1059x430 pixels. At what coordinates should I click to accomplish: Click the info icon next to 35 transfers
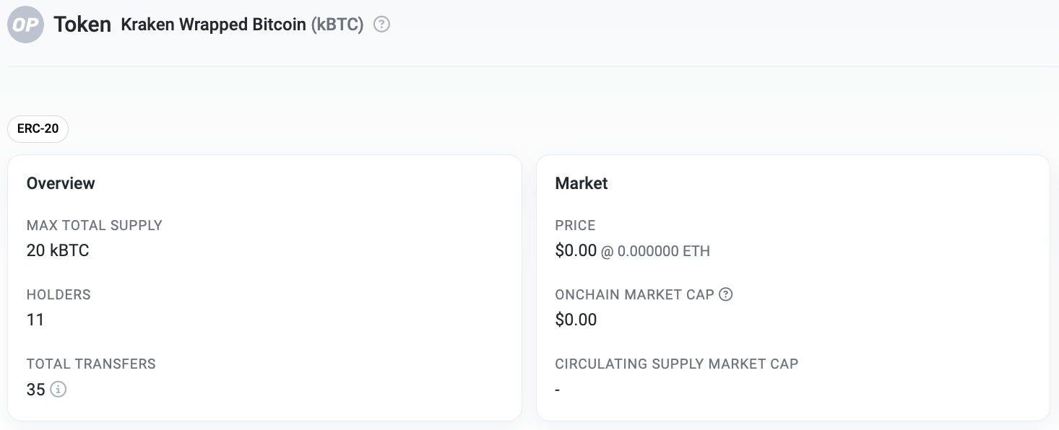(59, 390)
